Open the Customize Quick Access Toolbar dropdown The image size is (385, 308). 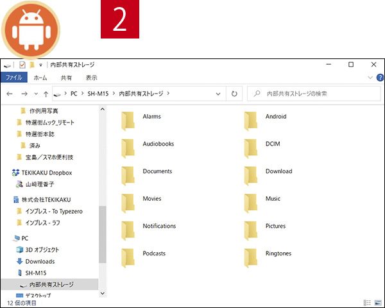coord(40,65)
